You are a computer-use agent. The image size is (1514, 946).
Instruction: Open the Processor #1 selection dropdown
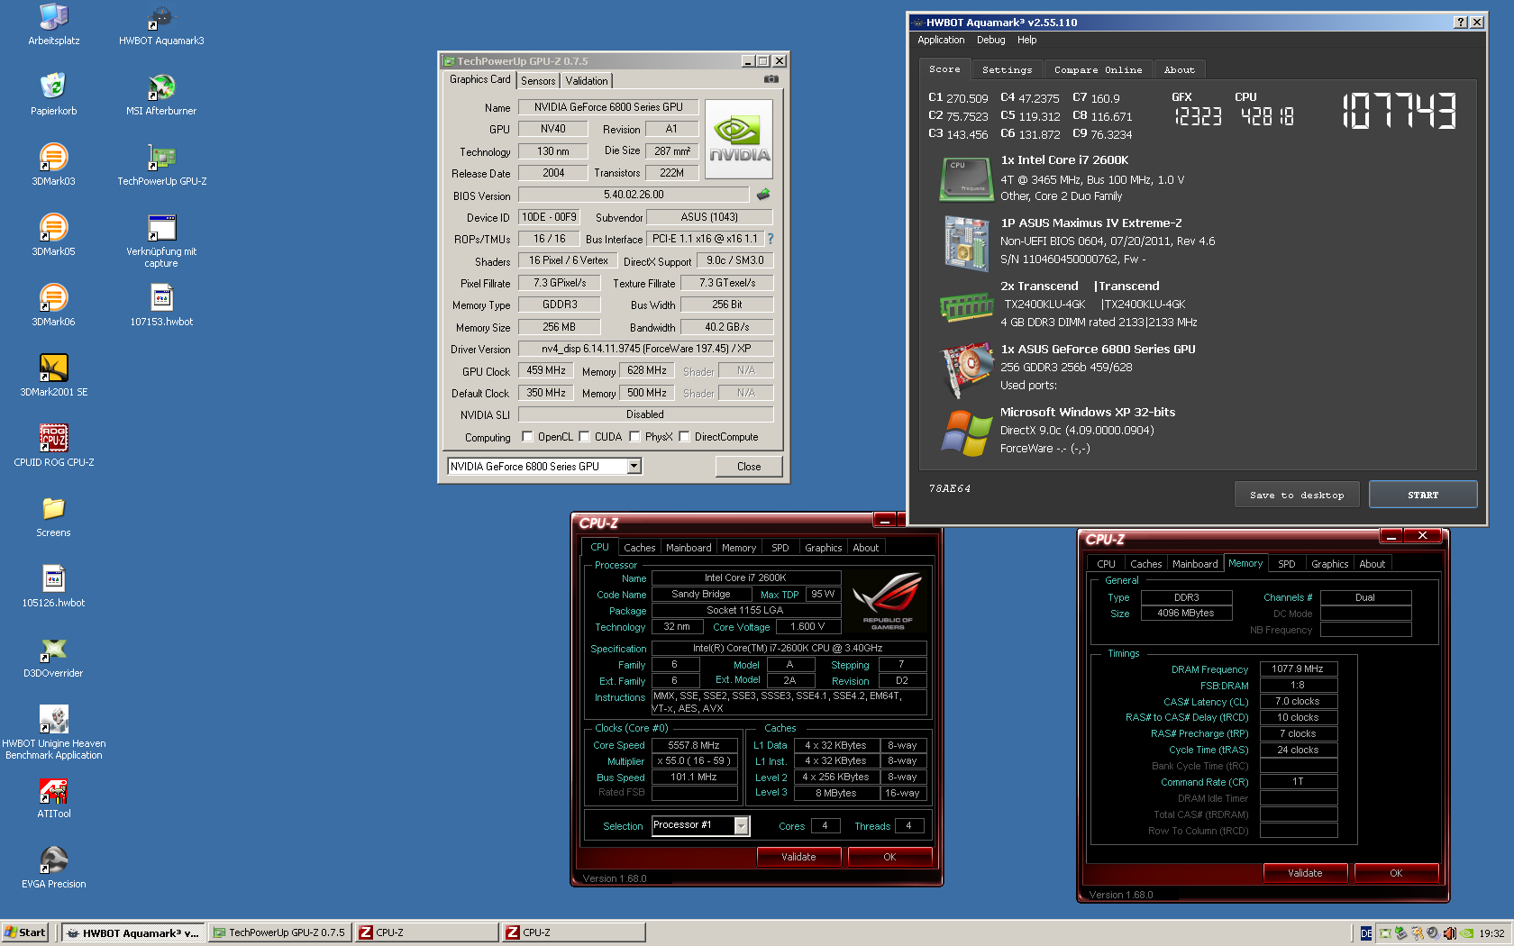pos(742,825)
